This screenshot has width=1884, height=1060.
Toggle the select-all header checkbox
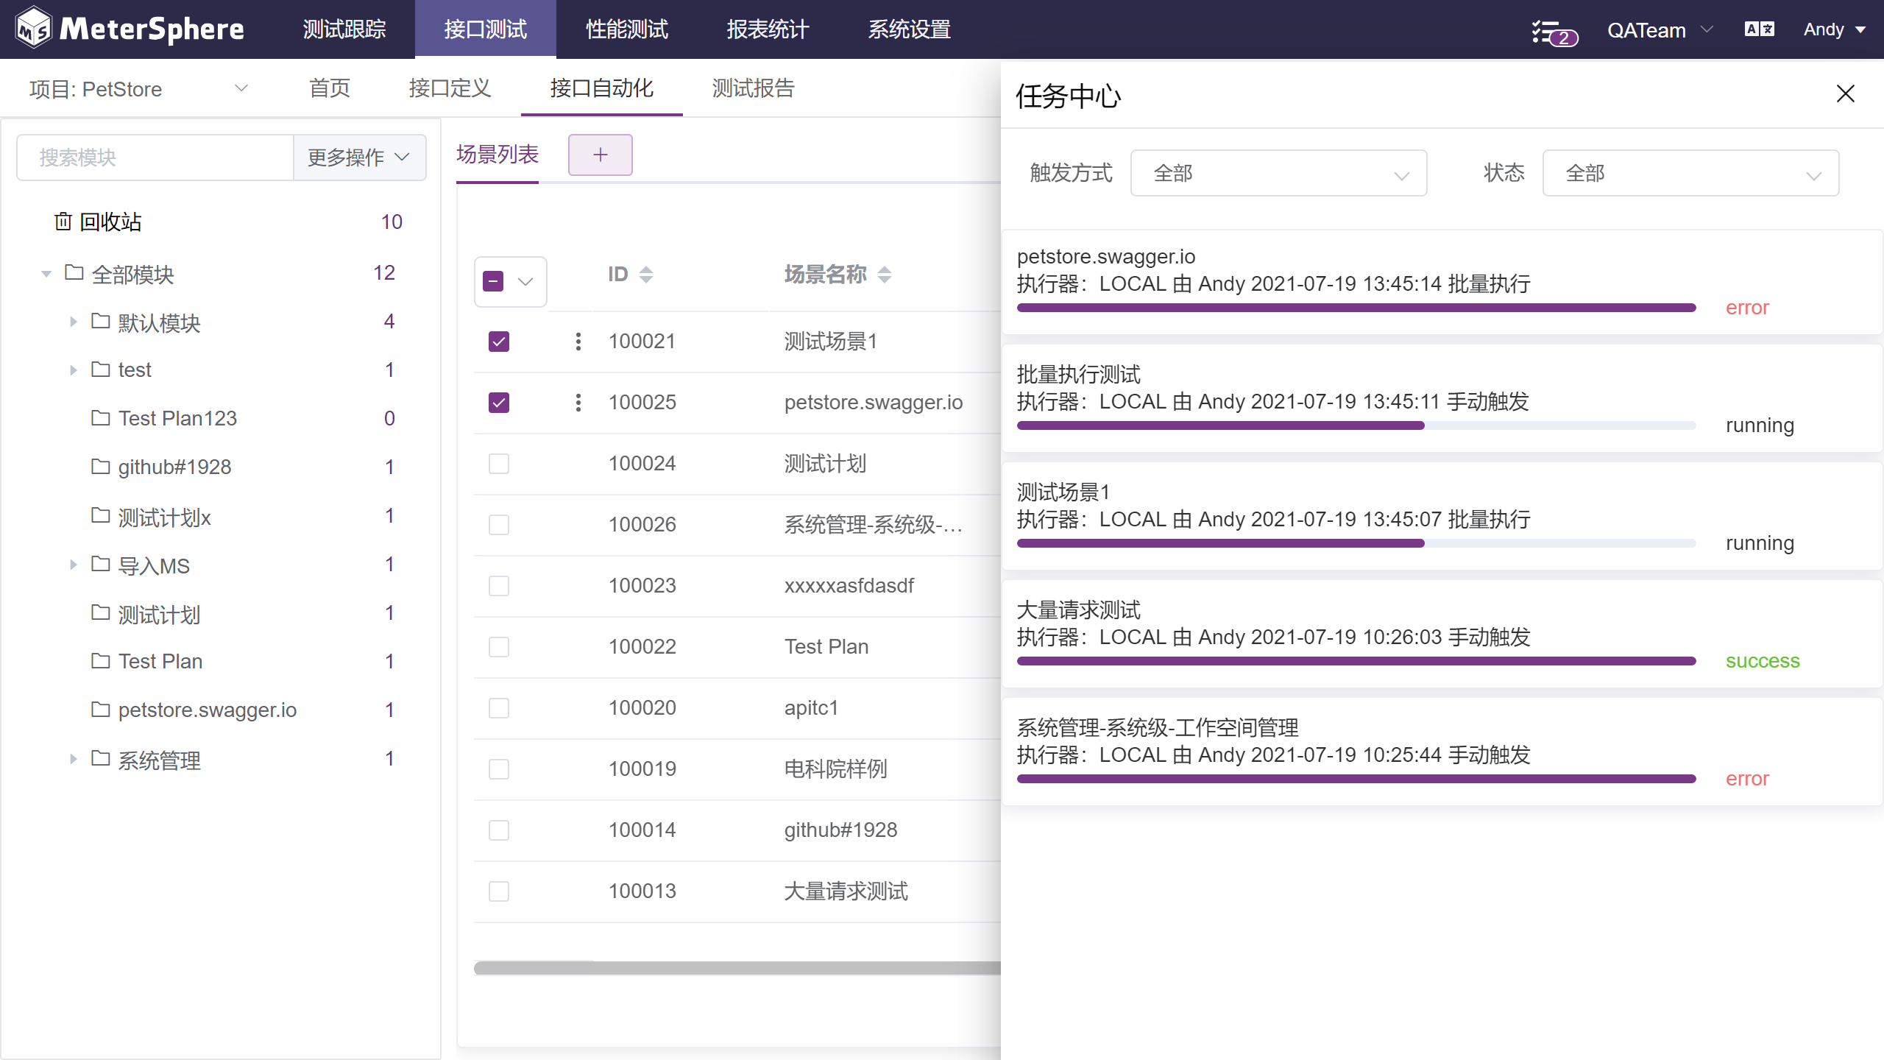point(493,281)
